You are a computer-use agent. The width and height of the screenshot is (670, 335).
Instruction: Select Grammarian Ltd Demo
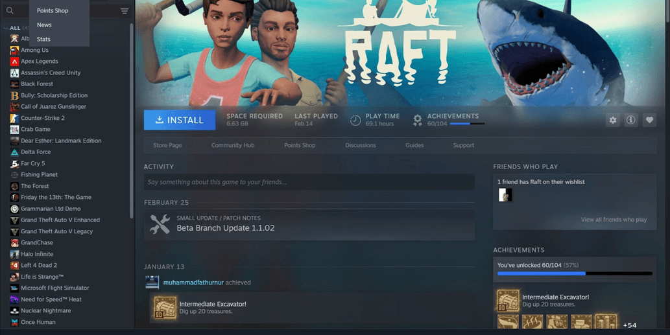point(51,209)
